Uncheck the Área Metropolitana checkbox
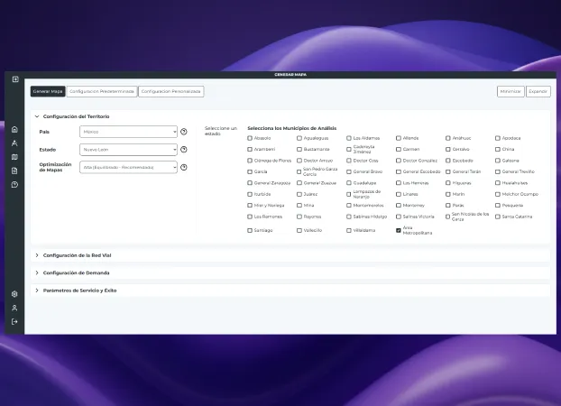 (x=399, y=230)
